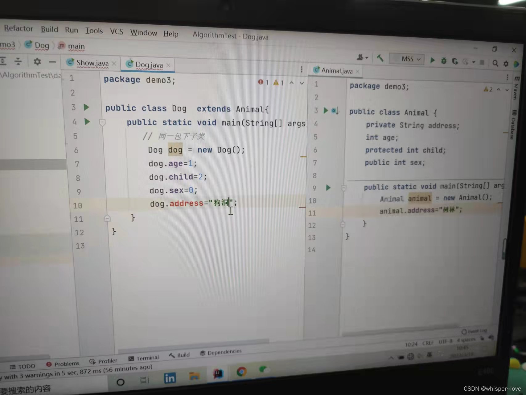526x395 pixels.
Task: Open the user account dropdown
Action: (x=362, y=57)
